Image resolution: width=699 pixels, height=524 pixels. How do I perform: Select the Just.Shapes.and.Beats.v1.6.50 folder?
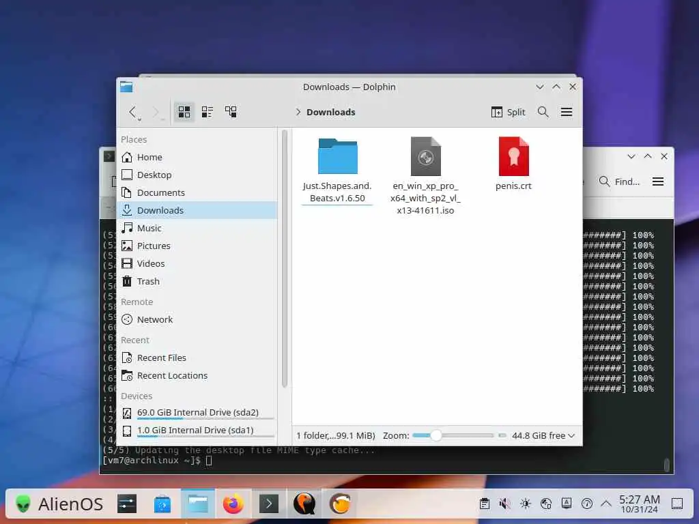[337, 170]
